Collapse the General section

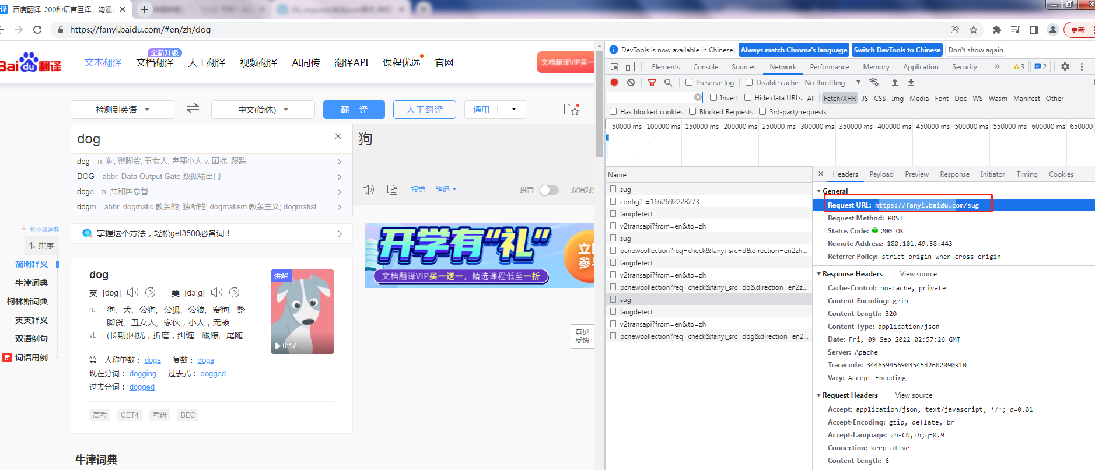(819, 191)
